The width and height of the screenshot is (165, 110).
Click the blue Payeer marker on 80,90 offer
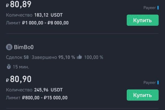tap(158, 82)
